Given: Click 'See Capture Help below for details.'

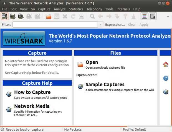Looking at the screenshot, I should click(32, 73).
